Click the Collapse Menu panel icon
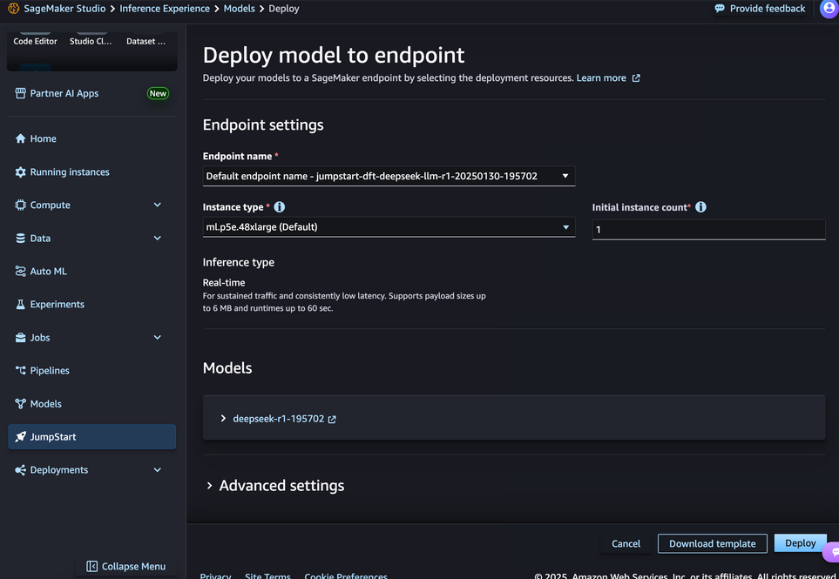 [x=91, y=566]
